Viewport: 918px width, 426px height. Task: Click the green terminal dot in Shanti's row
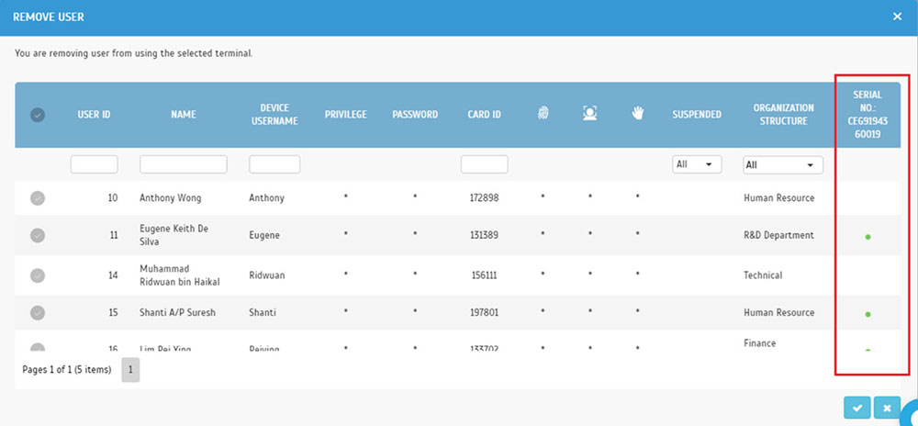click(868, 314)
